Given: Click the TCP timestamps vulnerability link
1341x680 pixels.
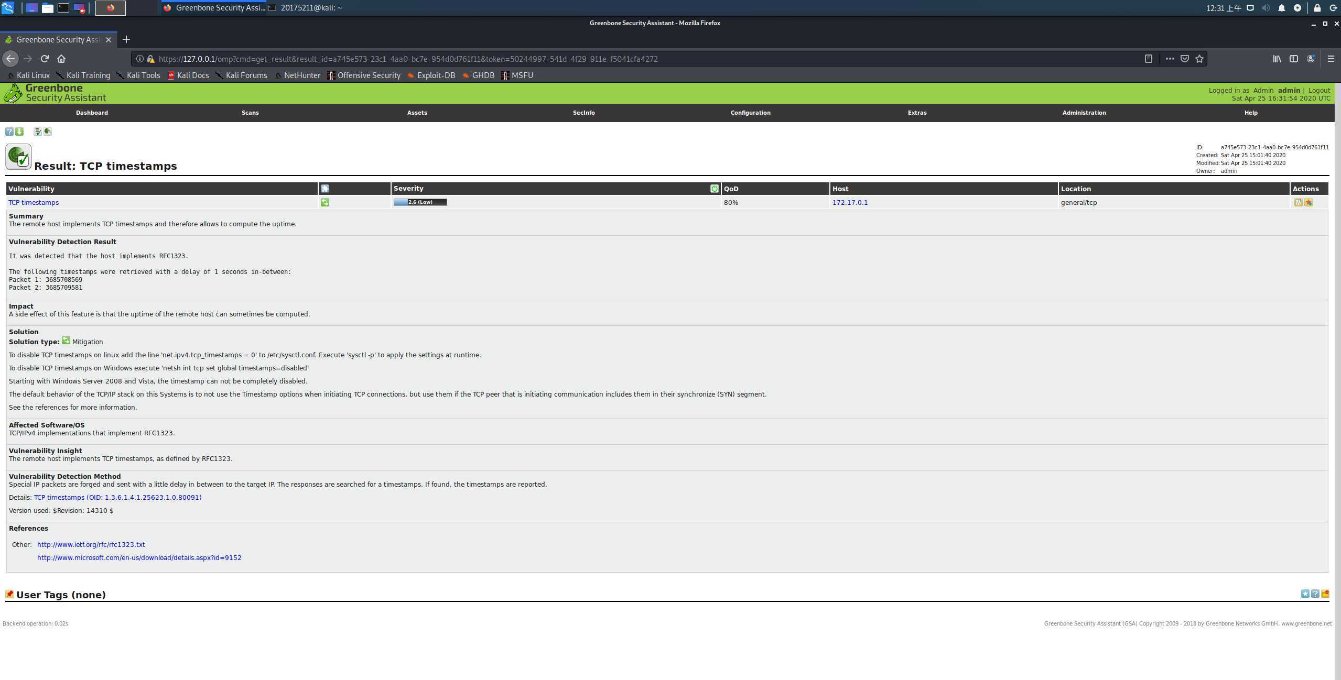Looking at the screenshot, I should pos(34,202).
